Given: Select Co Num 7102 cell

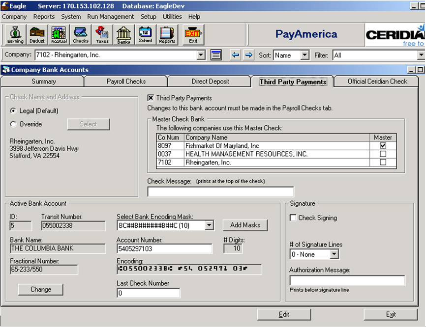Looking at the screenshot, I should pyautogui.click(x=171, y=163).
